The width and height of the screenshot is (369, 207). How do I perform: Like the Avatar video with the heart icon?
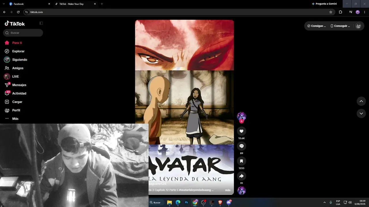pos(241,131)
